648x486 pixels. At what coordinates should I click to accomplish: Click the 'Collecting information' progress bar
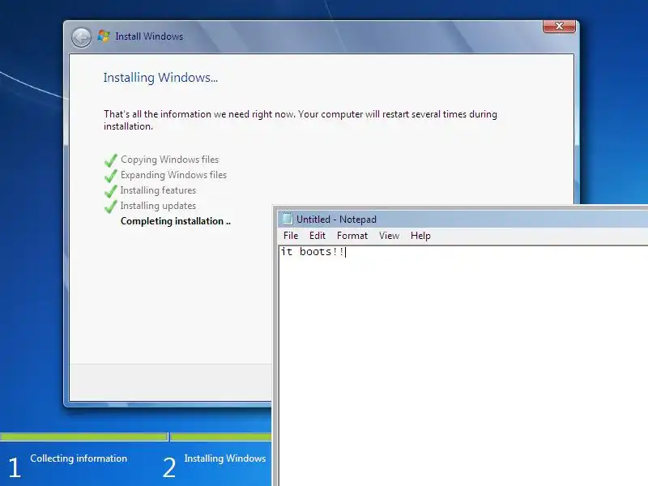pyautogui.click(x=84, y=437)
